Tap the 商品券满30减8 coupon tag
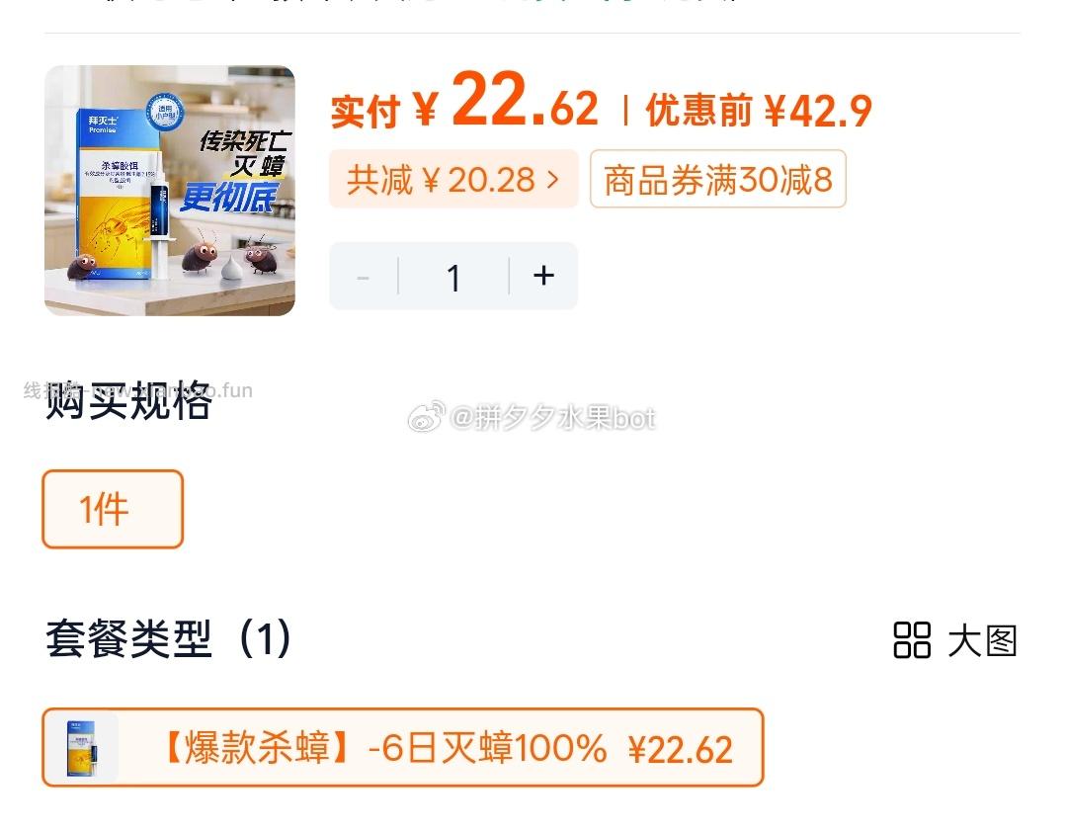This screenshot has width=1066, height=833. (x=718, y=179)
